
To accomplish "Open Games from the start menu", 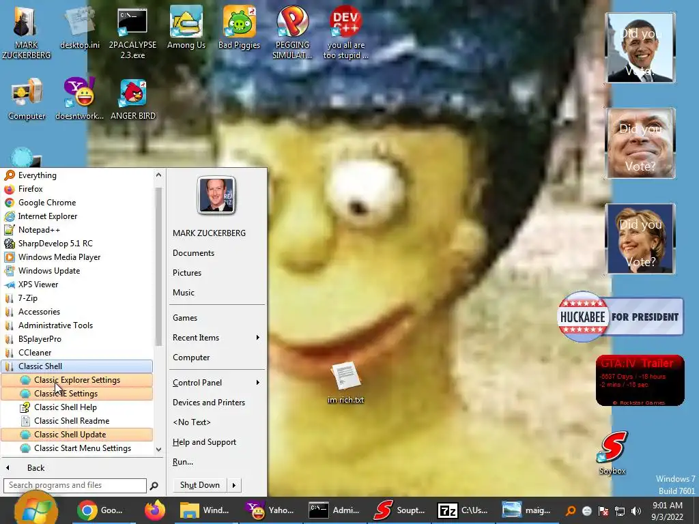I will [x=216, y=318].
